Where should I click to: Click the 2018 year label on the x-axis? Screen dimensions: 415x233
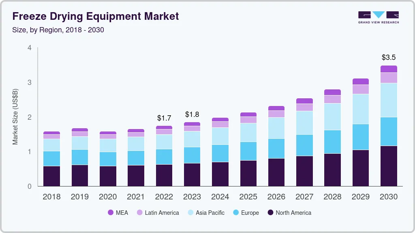click(51, 197)
